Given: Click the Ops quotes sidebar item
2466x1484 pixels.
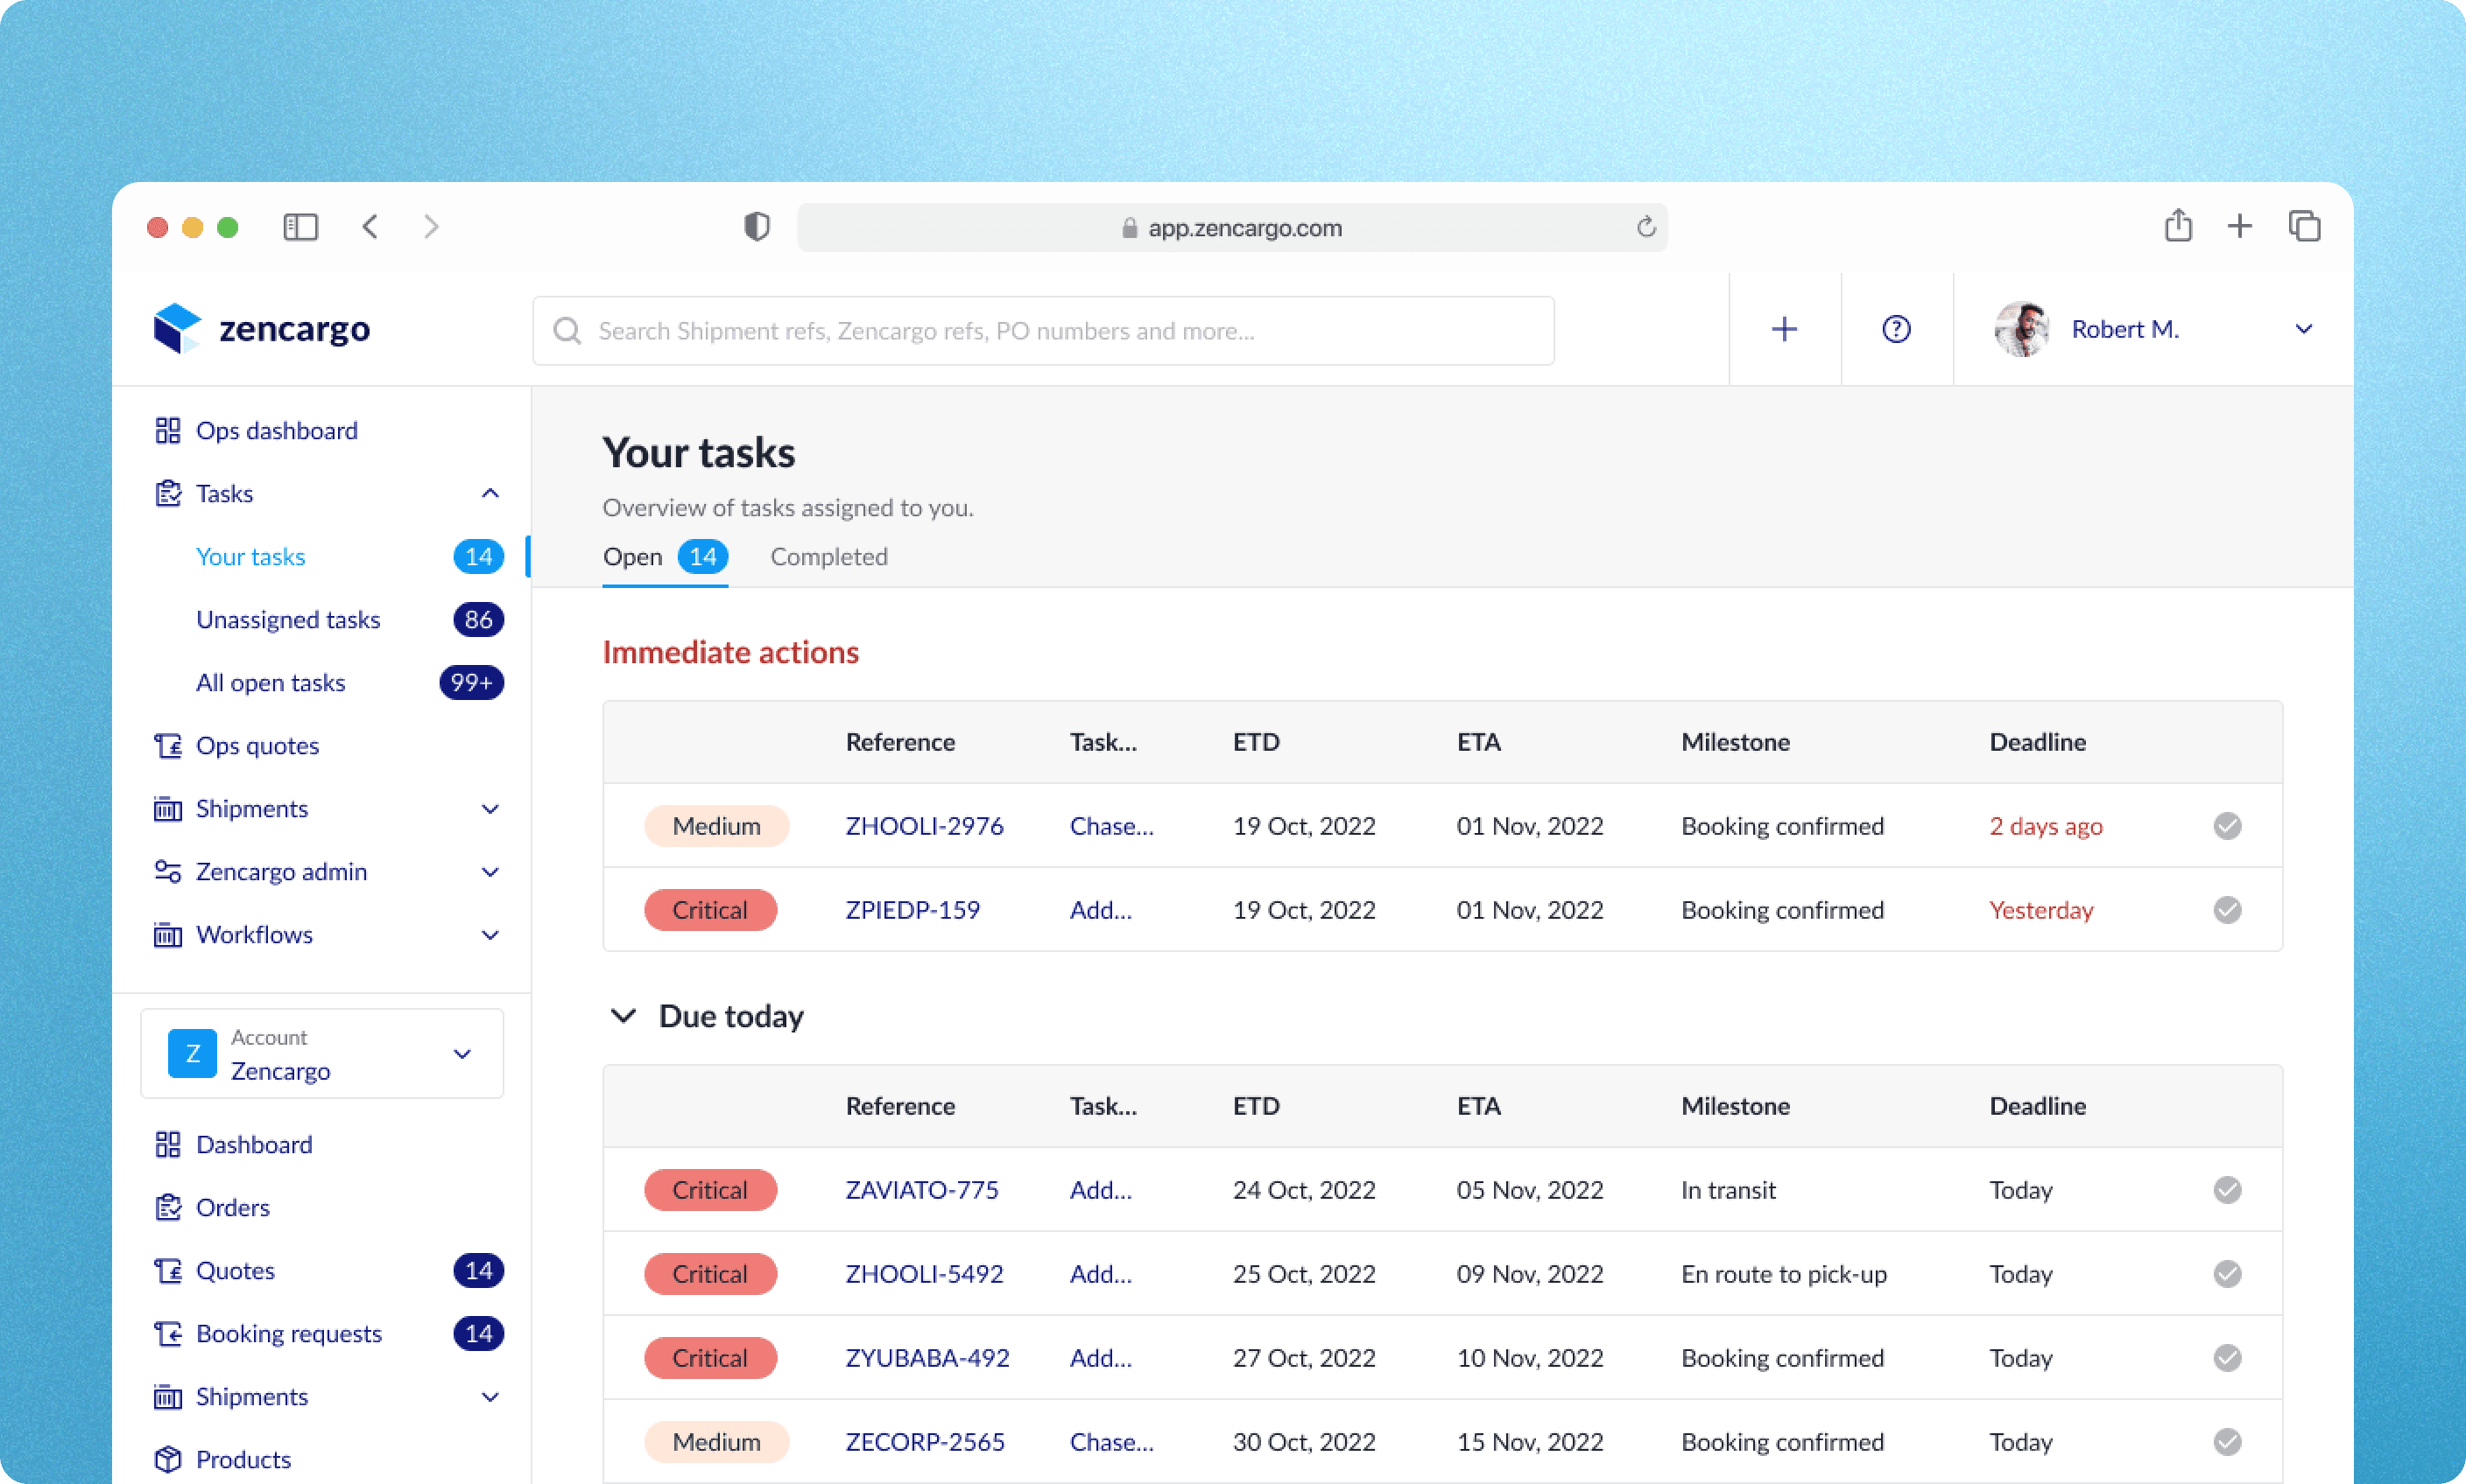Looking at the screenshot, I should click(x=257, y=746).
